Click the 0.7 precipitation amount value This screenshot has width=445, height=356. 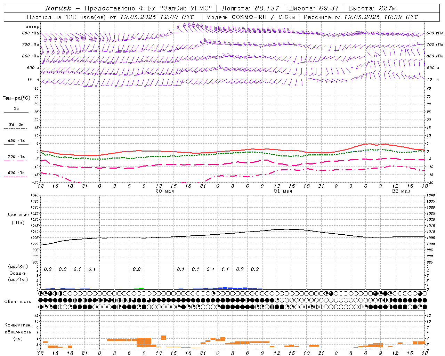coord(240,269)
